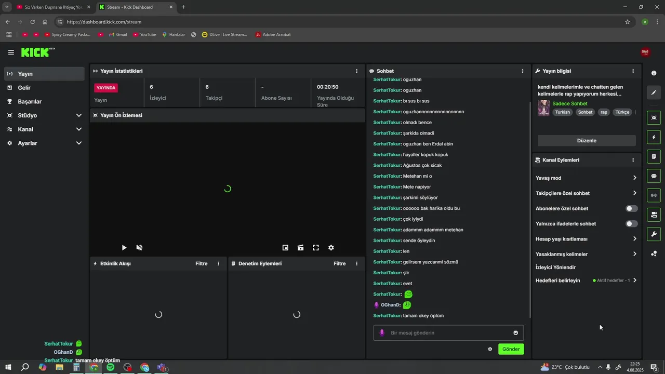The height and width of the screenshot is (374, 665).
Task: Open chat settings gear beside Gönder
Action: (x=490, y=349)
